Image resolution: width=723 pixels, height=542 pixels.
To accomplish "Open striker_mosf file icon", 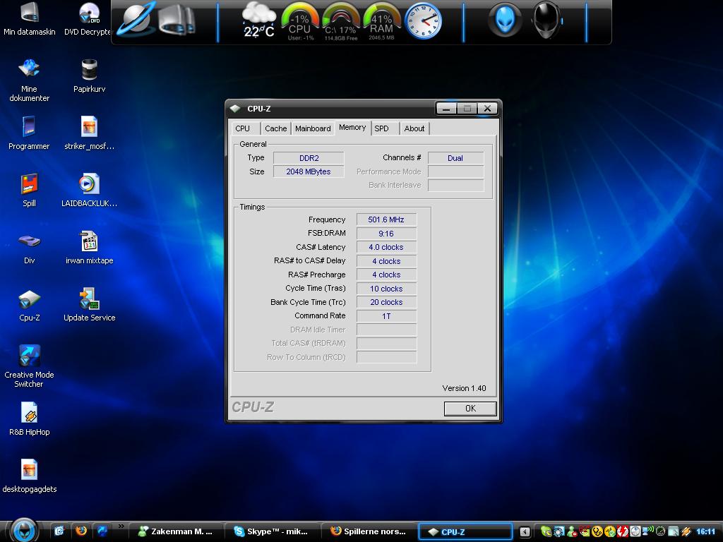I will click(89, 126).
